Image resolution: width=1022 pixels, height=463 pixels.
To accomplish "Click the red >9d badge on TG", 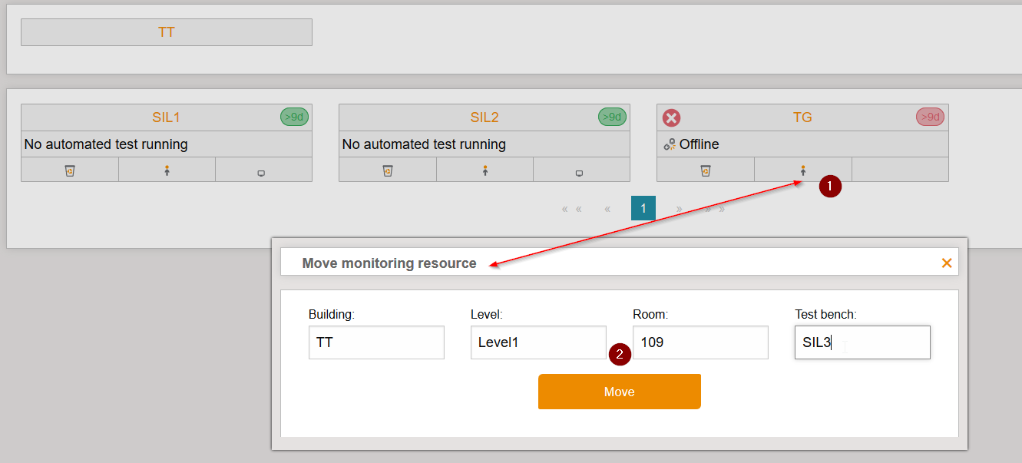I will click(x=929, y=117).
